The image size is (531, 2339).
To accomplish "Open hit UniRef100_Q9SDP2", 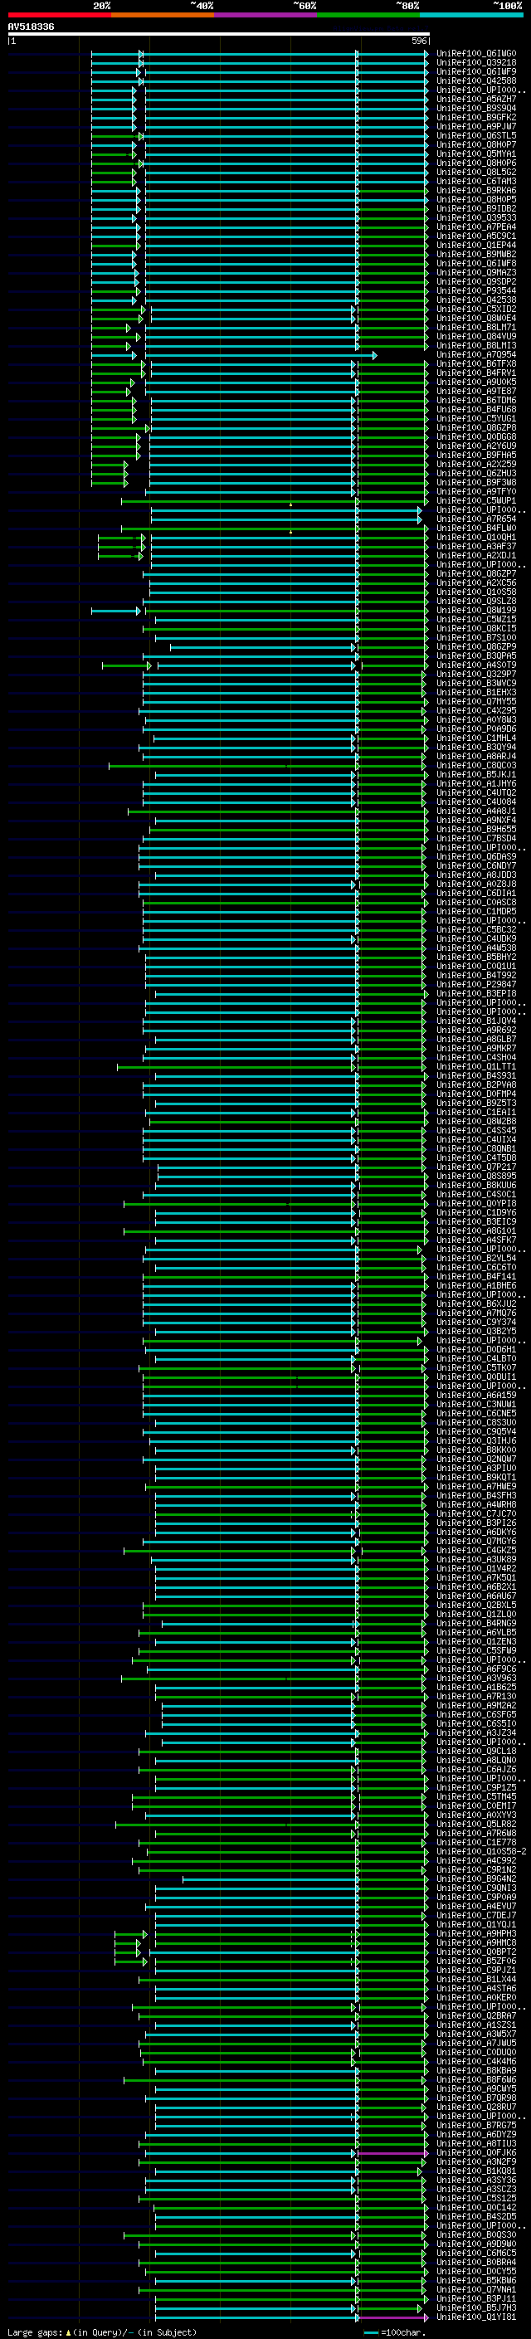I will pyautogui.click(x=476, y=281).
